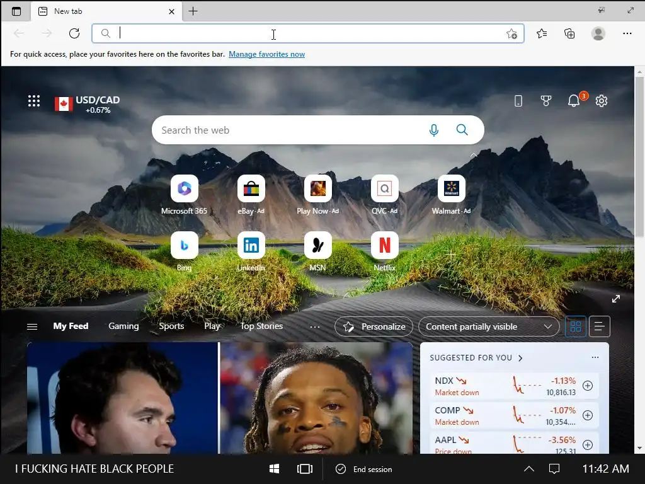Viewport: 645px width, 484px height.
Task: Open Microsoft 365 quick link
Action: coord(184,195)
